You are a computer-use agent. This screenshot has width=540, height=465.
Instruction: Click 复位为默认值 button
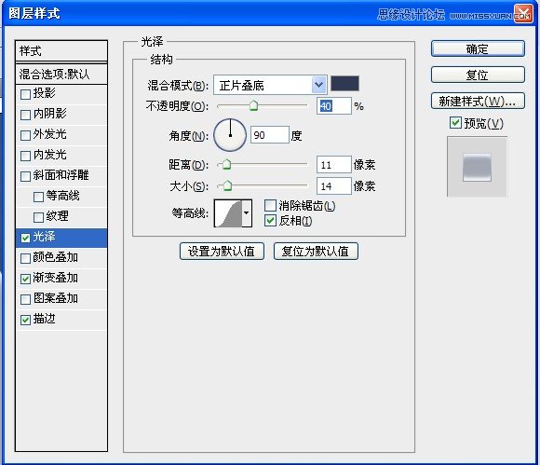point(316,251)
